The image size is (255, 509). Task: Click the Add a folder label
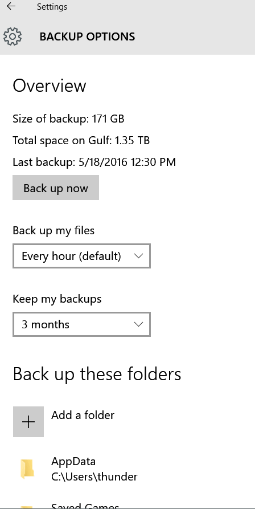pos(83,415)
